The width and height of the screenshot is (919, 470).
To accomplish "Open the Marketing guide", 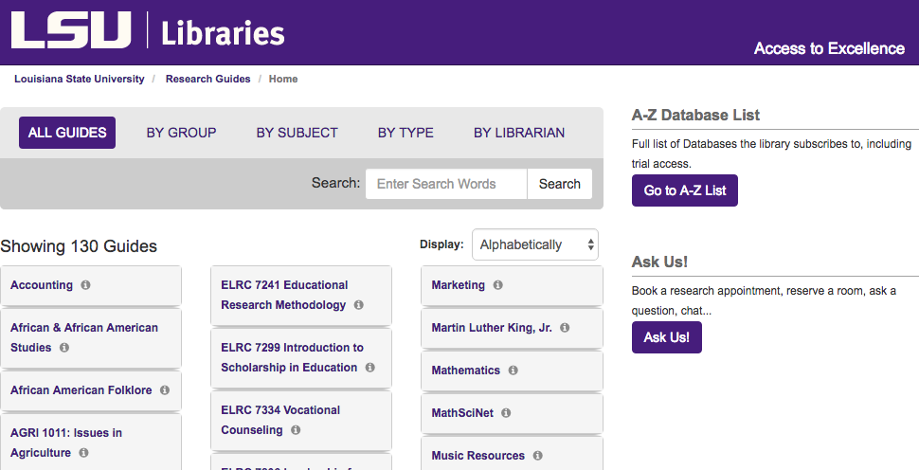I will (459, 285).
